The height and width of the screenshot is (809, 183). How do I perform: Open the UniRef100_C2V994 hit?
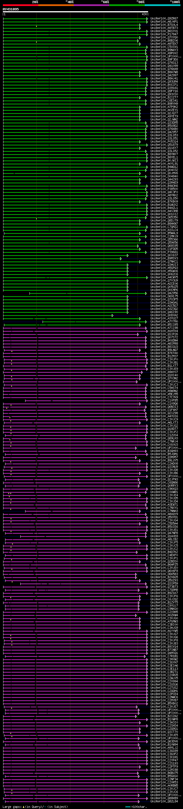[x=164, y=681]
